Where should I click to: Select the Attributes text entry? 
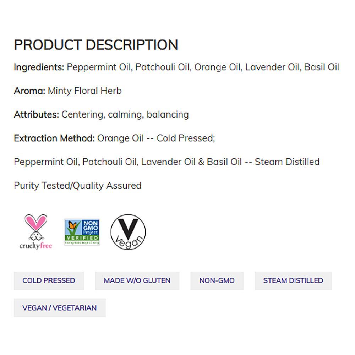pos(101,114)
